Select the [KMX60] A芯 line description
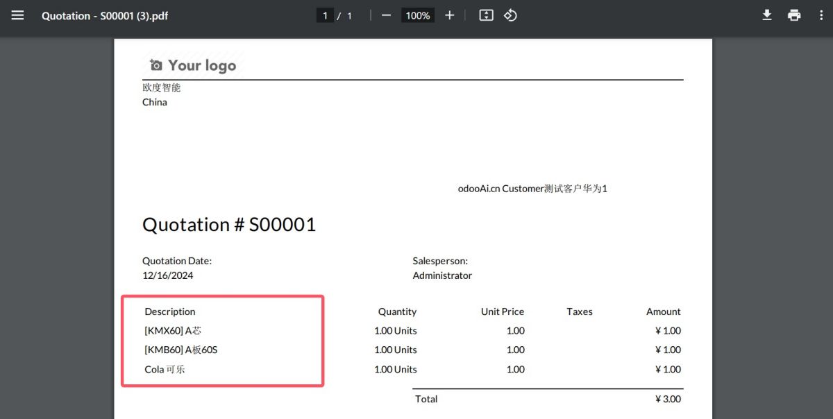The width and height of the screenshot is (833, 419). (174, 331)
